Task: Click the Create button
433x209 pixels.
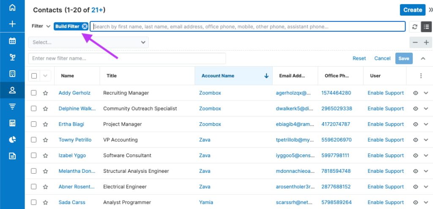Action: tap(413, 10)
